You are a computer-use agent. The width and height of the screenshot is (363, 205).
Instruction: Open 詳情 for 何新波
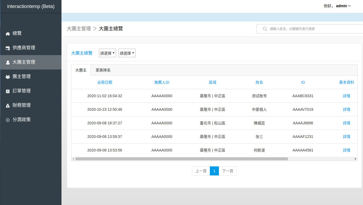pos(347,150)
